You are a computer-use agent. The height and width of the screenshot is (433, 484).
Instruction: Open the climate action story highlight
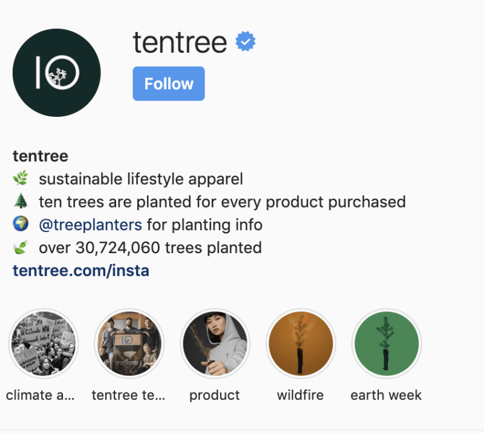coord(43,343)
